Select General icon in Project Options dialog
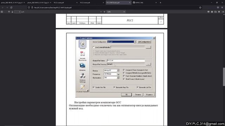The width and height of the screenshot is (225, 126). coord(83,45)
